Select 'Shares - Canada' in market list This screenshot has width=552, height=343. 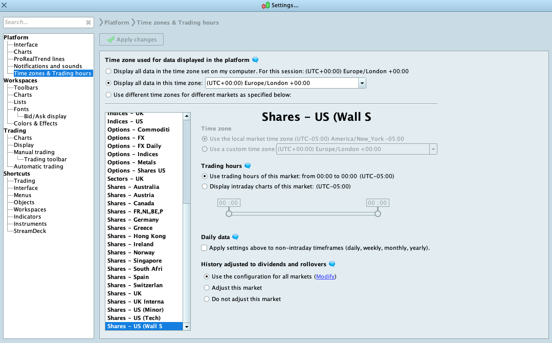pyautogui.click(x=144, y=204)
